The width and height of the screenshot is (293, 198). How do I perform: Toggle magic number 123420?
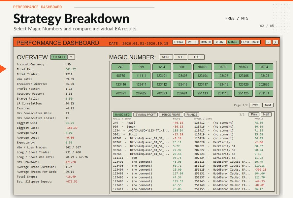click(243, 84)
